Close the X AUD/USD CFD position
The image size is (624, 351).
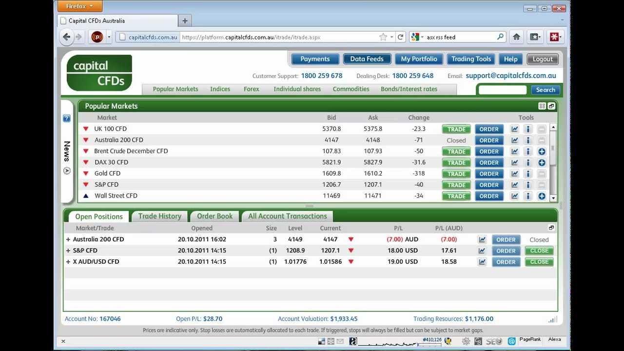(539, 262)
